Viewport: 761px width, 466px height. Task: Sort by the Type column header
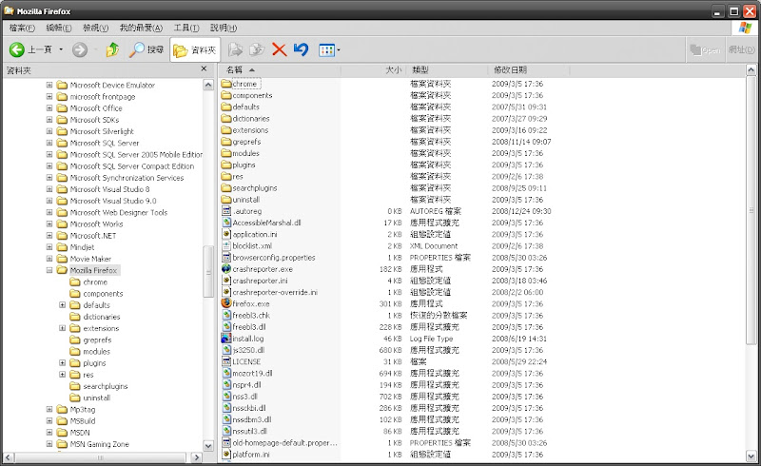point(446,70)
